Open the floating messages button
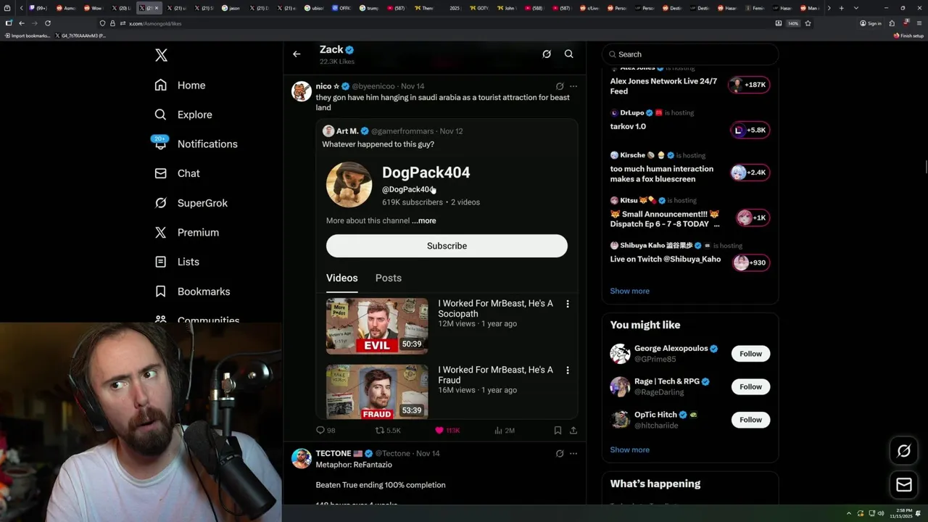 (904, 484)
